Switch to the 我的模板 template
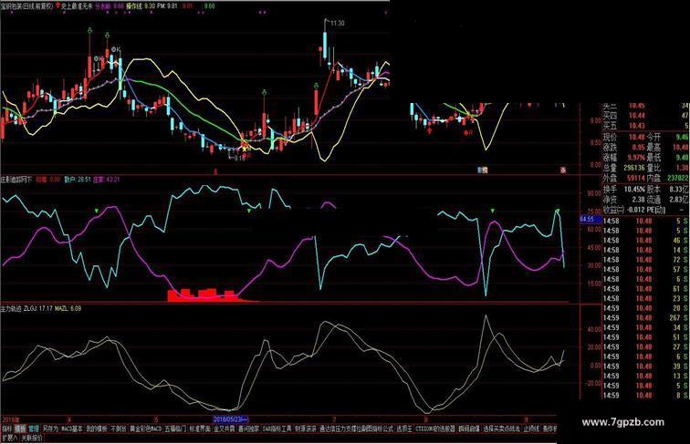The image size is (690, 444). click(97, 429)
